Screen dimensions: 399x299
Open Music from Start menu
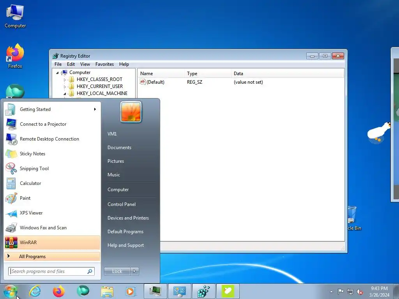click(113, 175)
